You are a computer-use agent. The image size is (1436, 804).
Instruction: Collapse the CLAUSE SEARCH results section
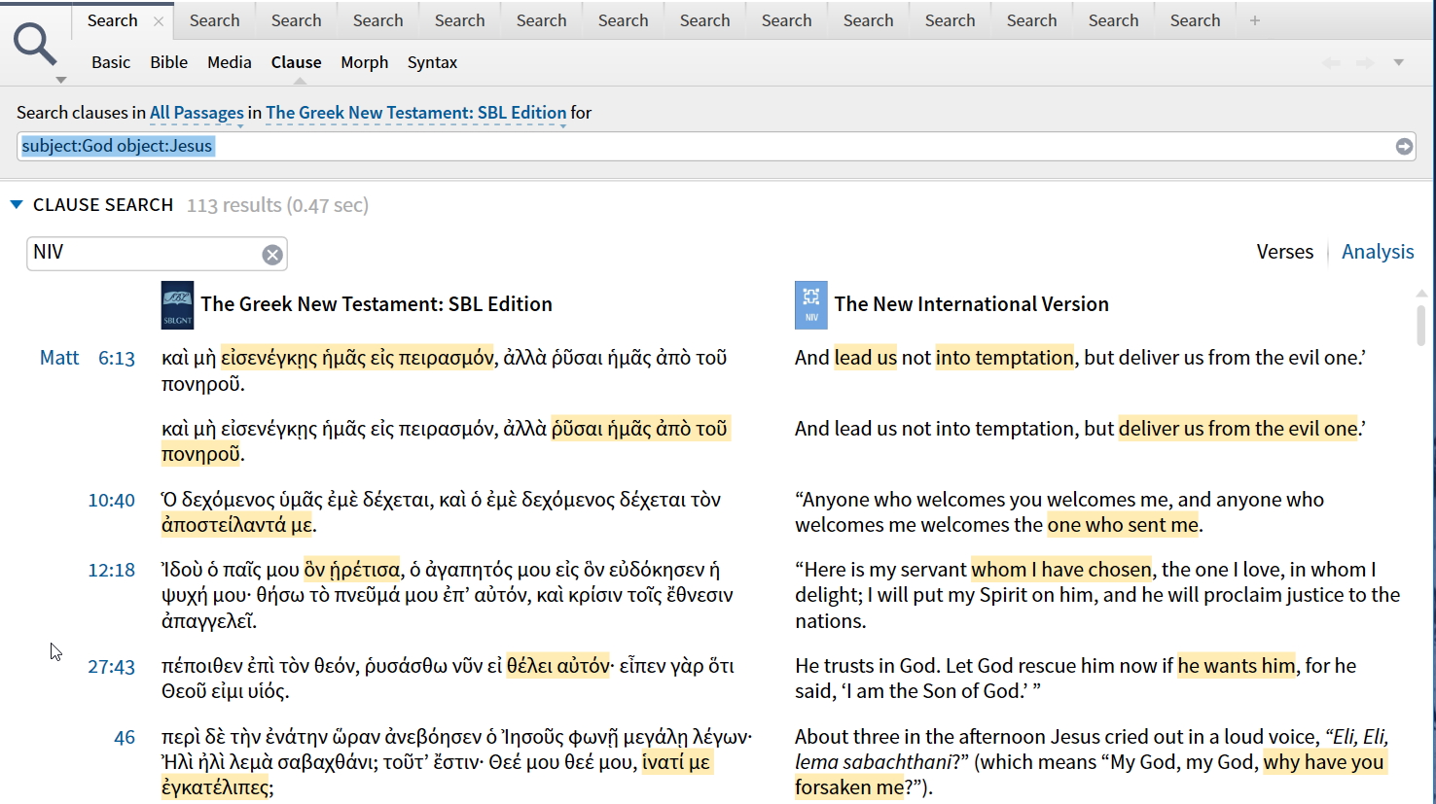click(x=17, y=205)
